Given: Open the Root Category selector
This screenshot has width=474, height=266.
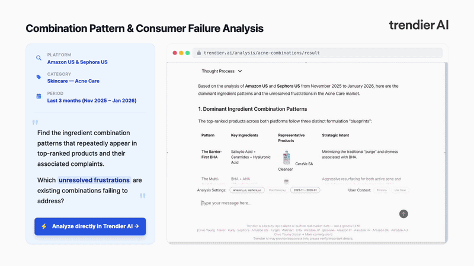Looking at the screenshot, I should 277,190.
